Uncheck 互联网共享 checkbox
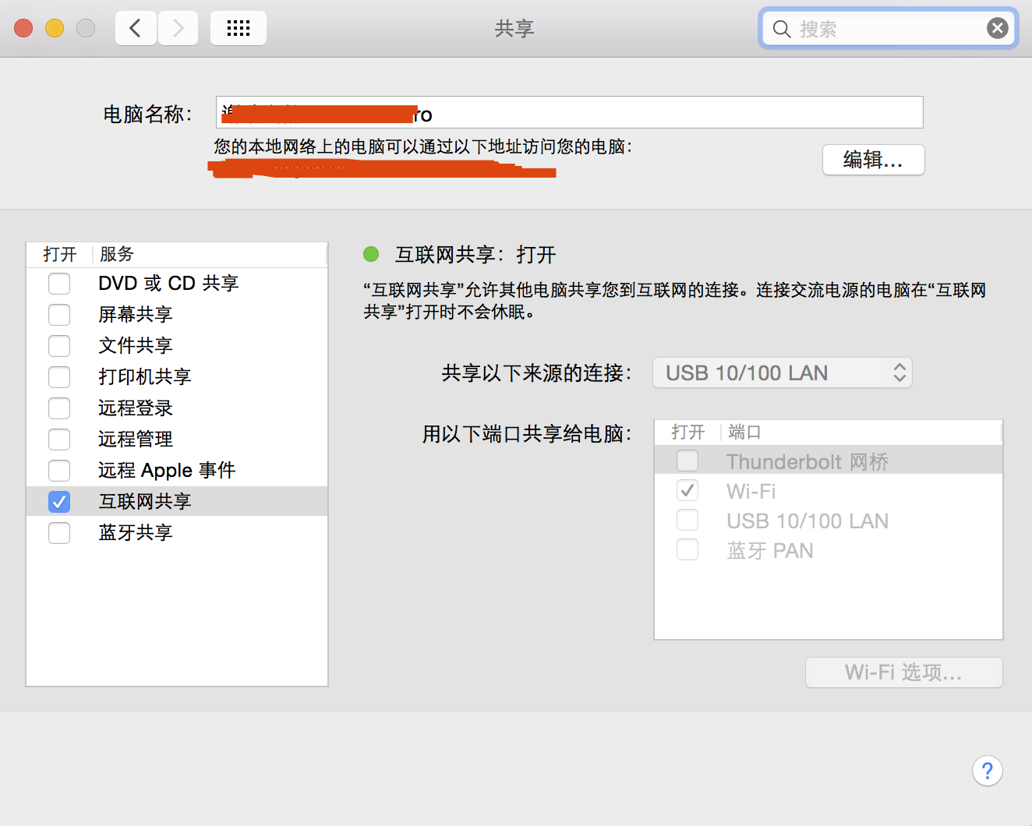Viewport: 1032px width, 826px height. tap(59, 502)
